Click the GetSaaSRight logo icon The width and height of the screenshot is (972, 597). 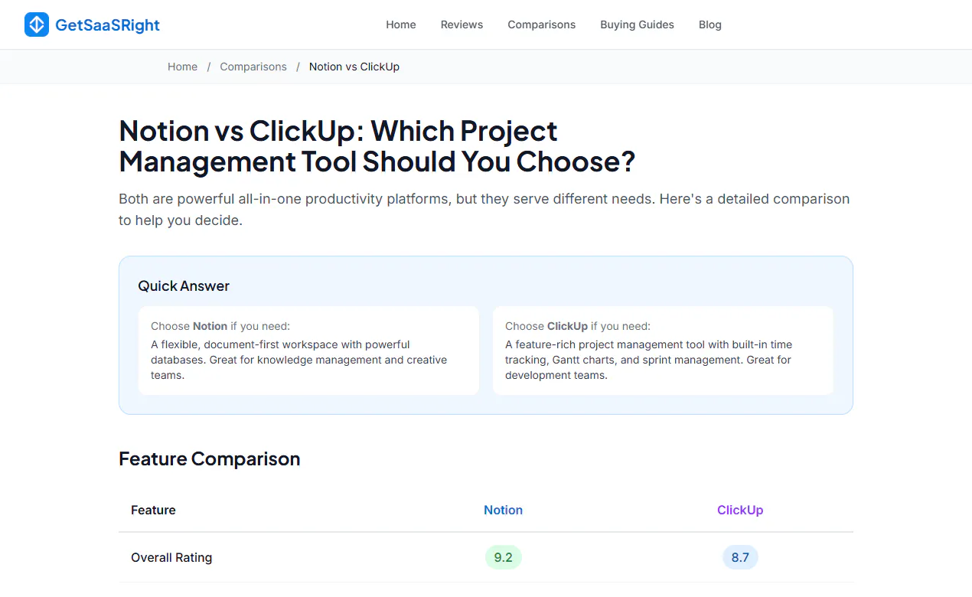click(x=37, y=24)
